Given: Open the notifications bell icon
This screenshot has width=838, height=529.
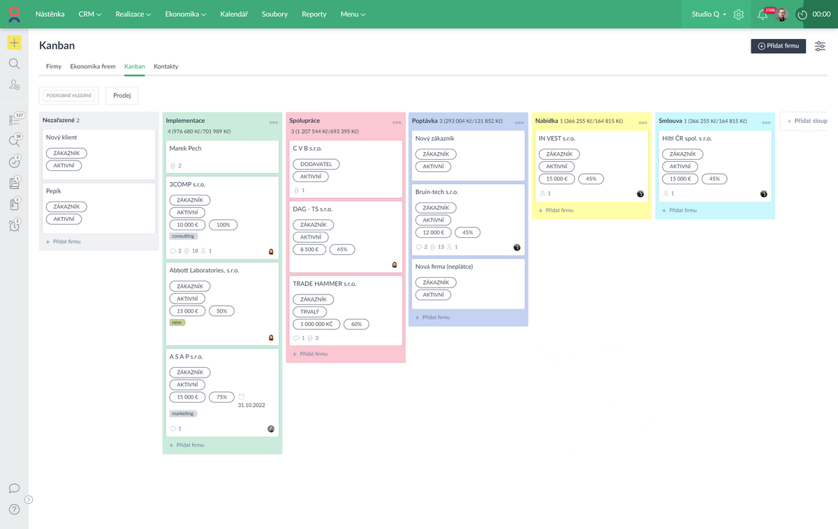Looking at the screenshot, I should pyautogui.click(x=762, y=15).
